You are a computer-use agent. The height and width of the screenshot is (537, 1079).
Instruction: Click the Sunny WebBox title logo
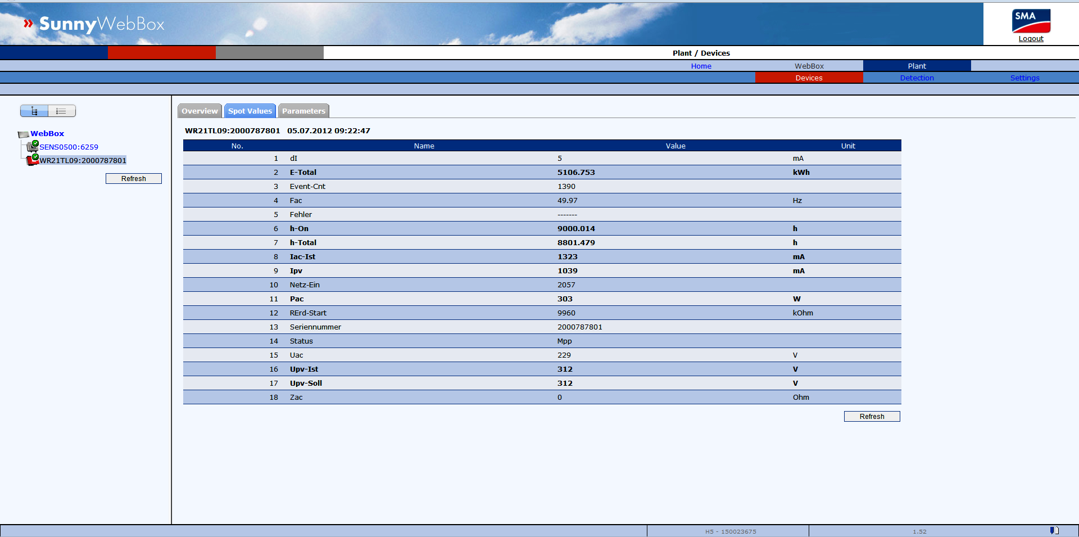pos(94,24)
